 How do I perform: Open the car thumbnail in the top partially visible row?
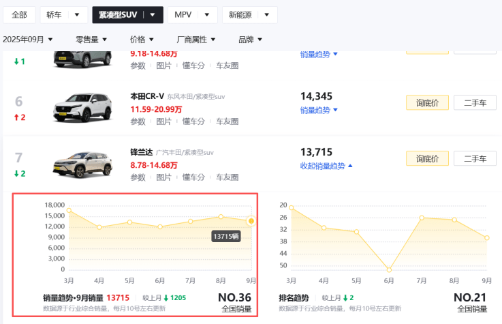82,59
